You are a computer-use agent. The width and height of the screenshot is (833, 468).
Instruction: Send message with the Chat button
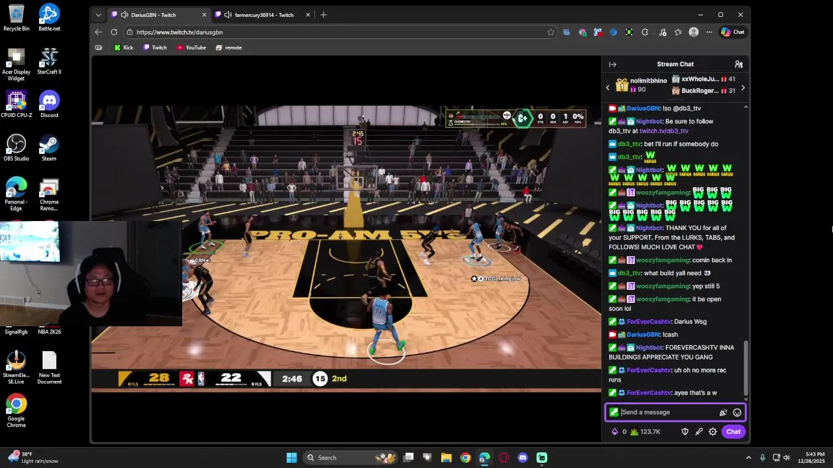click(733, 432)
